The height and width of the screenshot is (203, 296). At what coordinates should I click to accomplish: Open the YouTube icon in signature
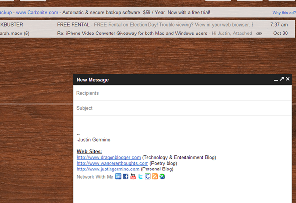coord(133,176)
